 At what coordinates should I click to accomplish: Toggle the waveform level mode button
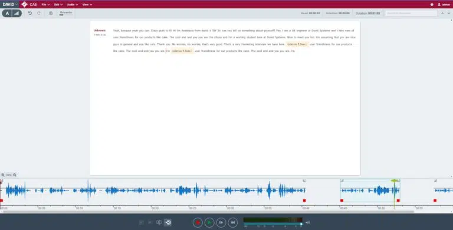pyautogui.click(x=17, y=13)
